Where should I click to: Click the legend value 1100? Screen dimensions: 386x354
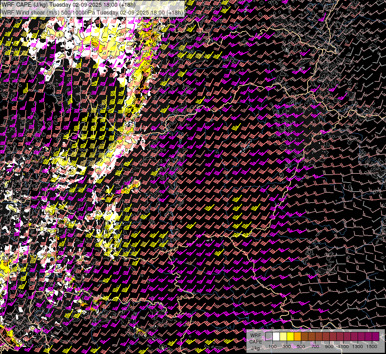click(x=343, y=347)
